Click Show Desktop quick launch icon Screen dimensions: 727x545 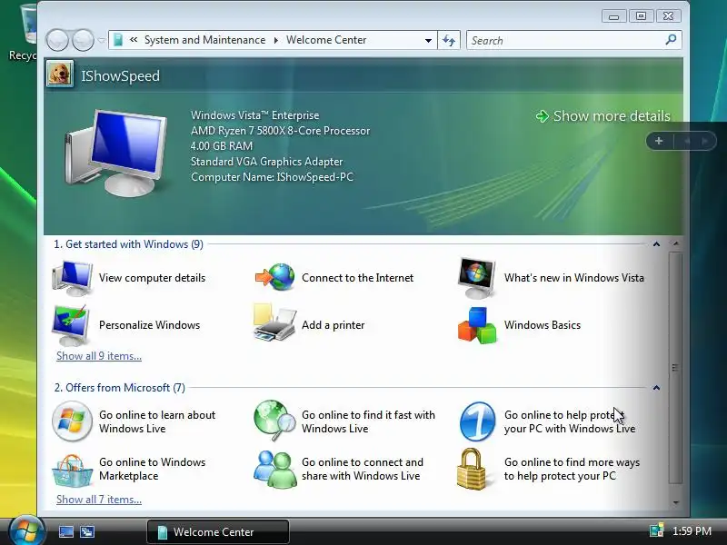coord(65,531)
